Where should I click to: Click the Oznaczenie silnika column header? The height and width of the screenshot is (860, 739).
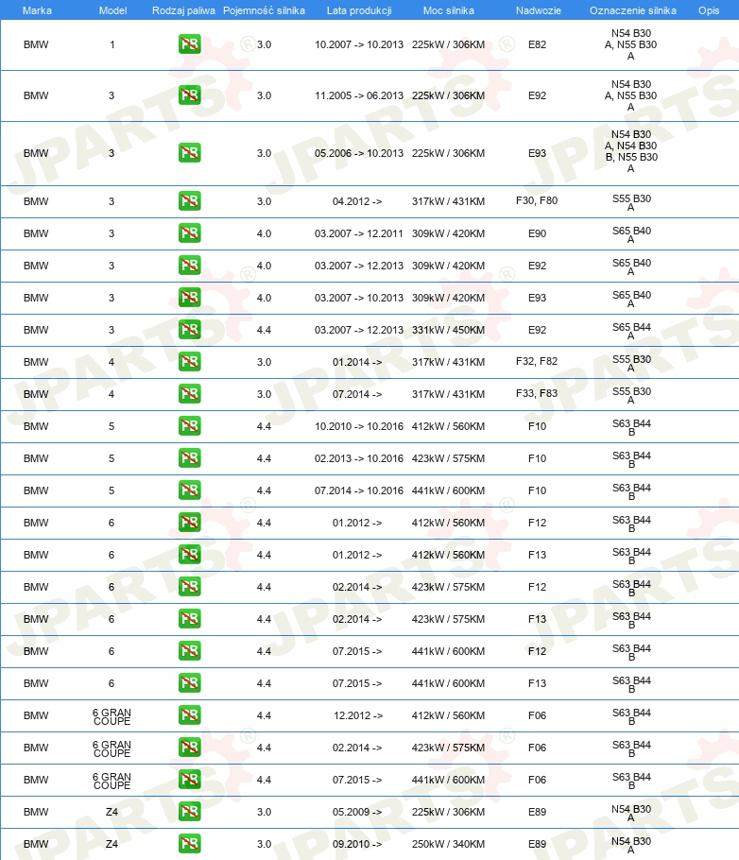click(632, 10)
